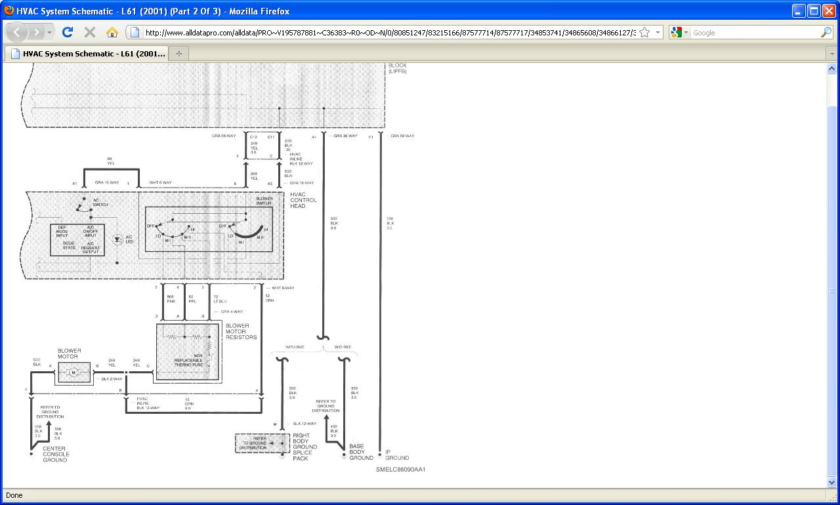The height and width of the screenshot is (505, 840).
Task: Reload the current page
Action: coord(68,32)
